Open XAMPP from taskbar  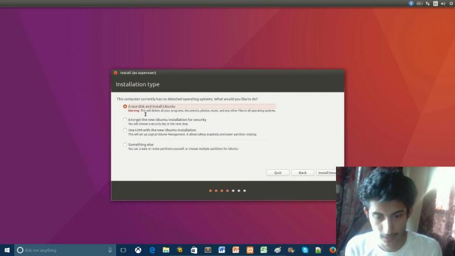pyautogui.click(x=250, y=250)
